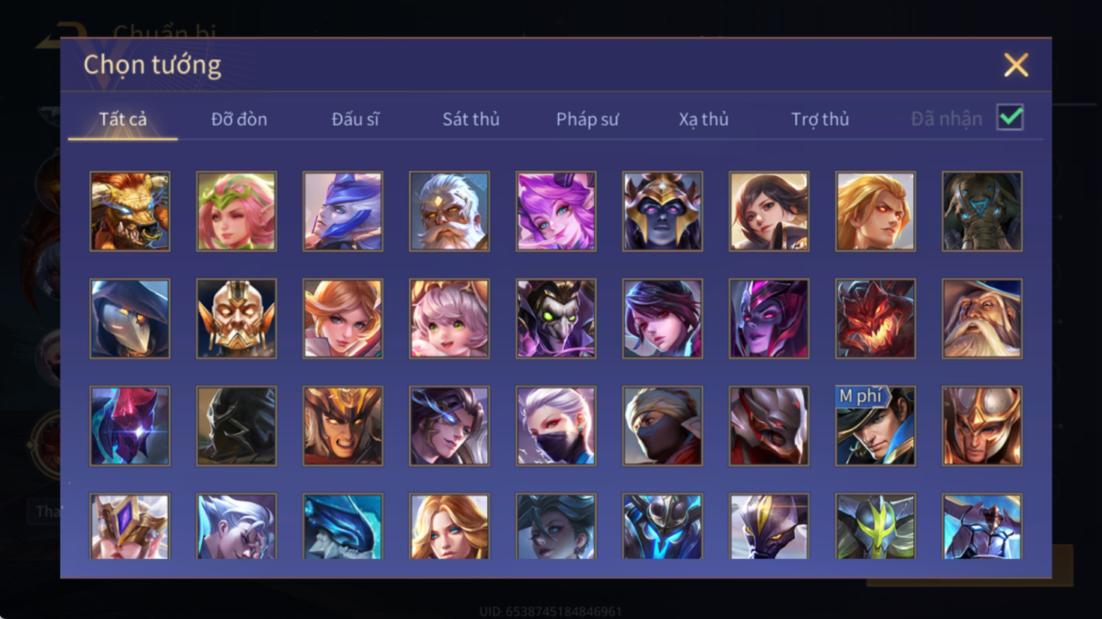This screenshot has height=619, width=1102.
Task: Select the hero with M phí label
Action: coord(875,426)
